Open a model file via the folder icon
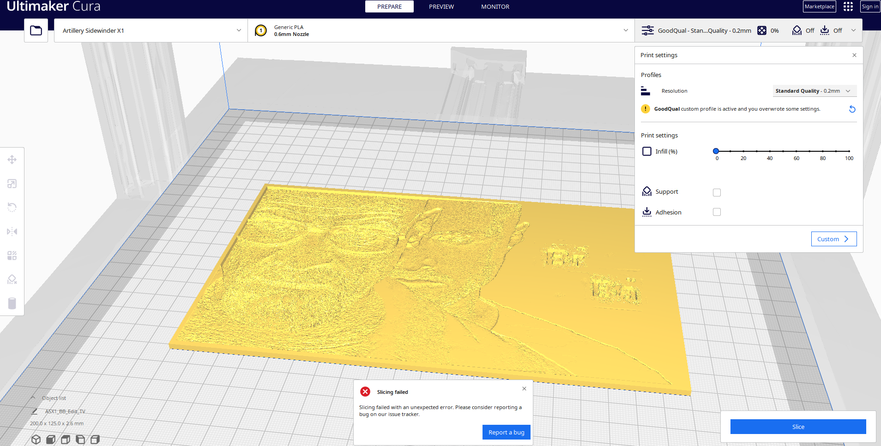 [36, 30]
